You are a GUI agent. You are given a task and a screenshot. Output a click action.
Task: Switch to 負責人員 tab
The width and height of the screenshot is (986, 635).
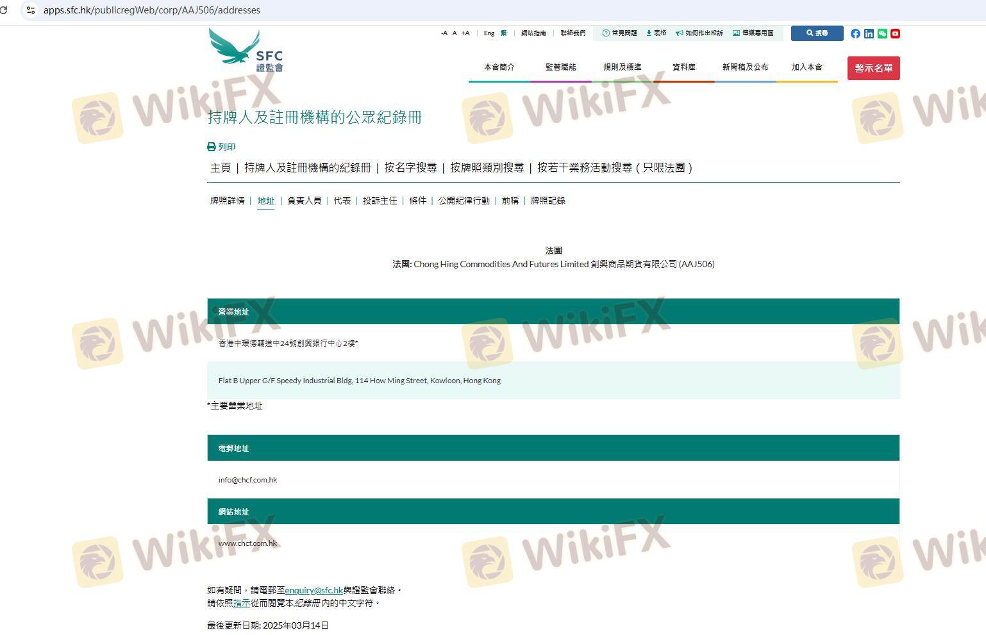pos(305,201)
